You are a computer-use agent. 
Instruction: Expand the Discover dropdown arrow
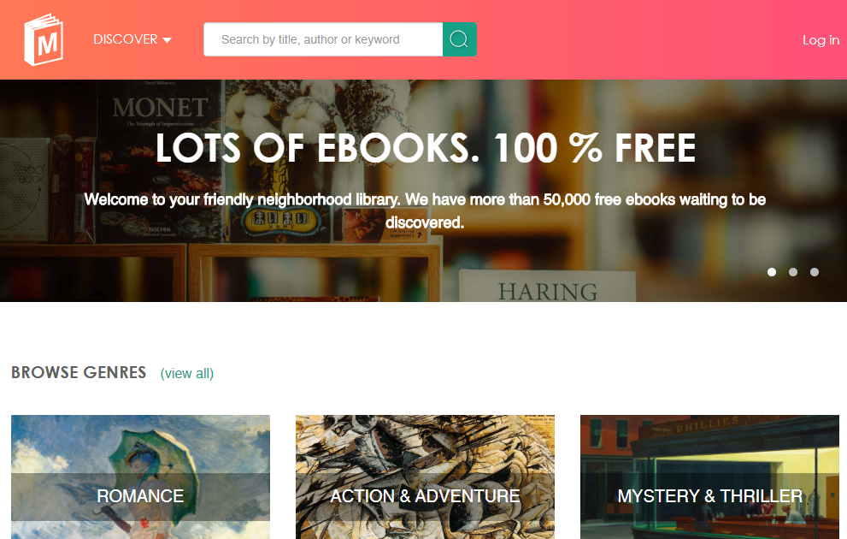[x=167, y=40]
